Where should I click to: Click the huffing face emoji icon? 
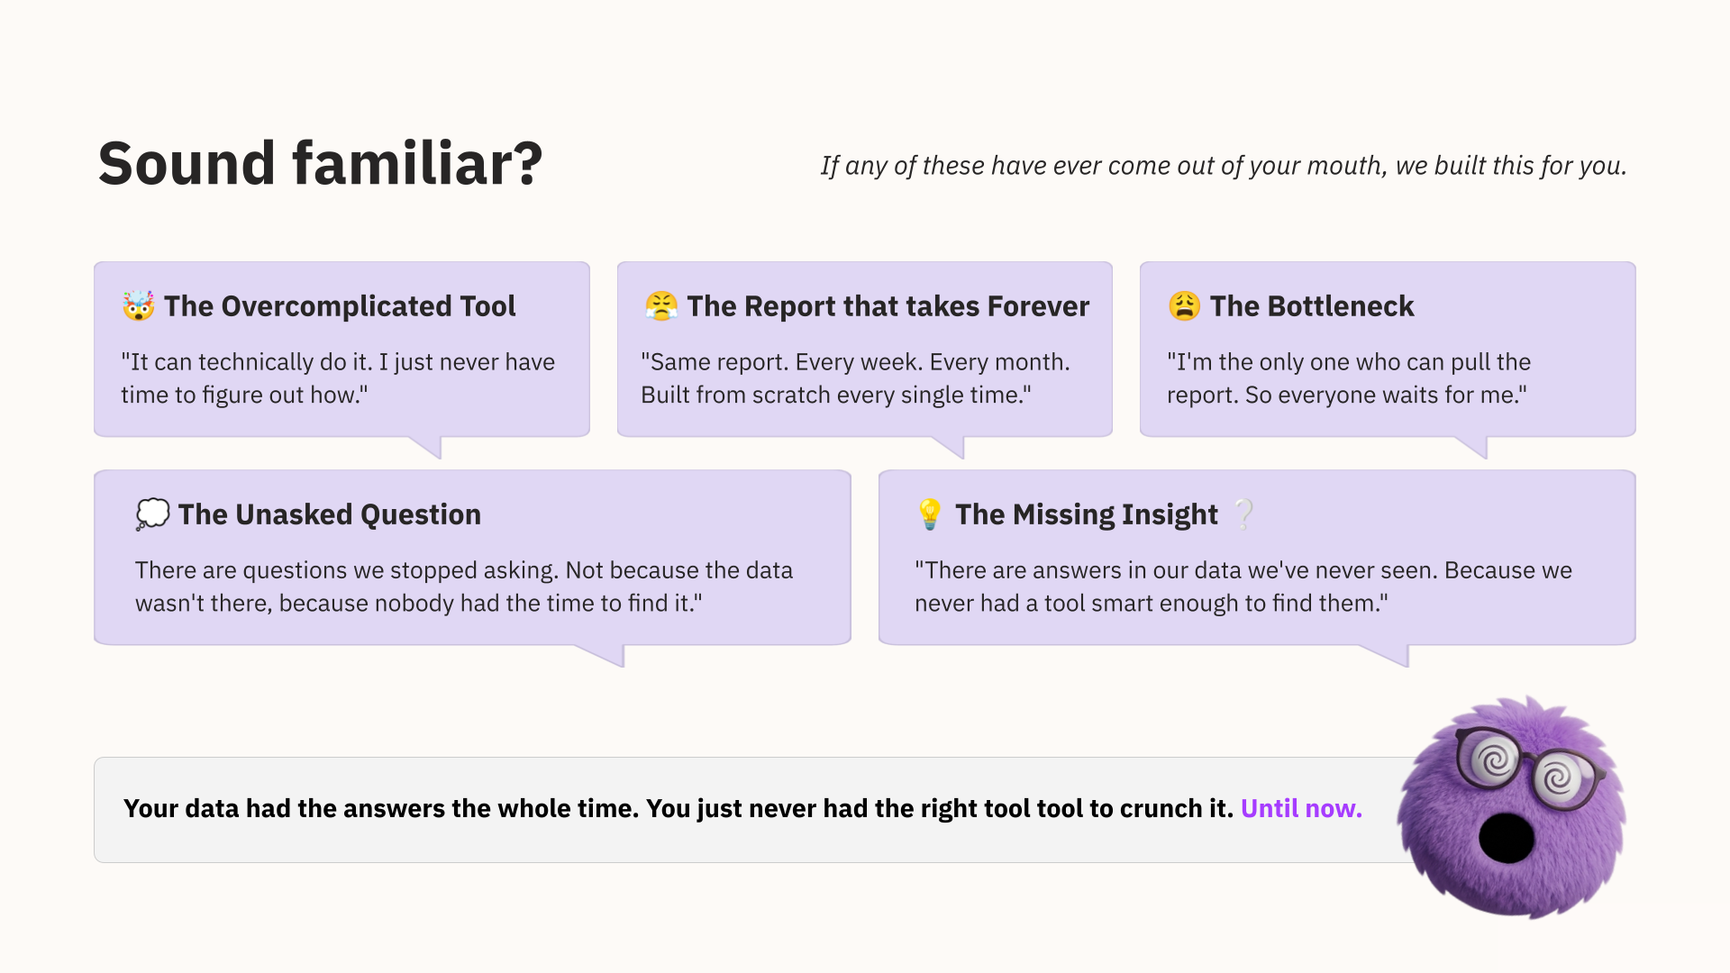coord(661,306)
